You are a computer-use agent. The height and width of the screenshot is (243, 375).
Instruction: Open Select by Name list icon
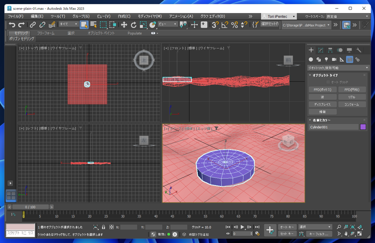[93, 25]
